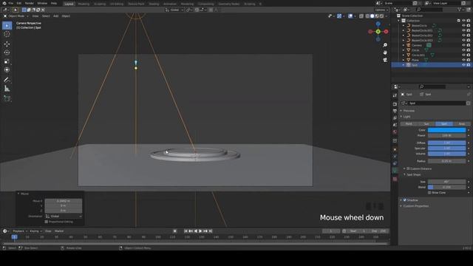Choose the Rotate tool

point(7,52)
